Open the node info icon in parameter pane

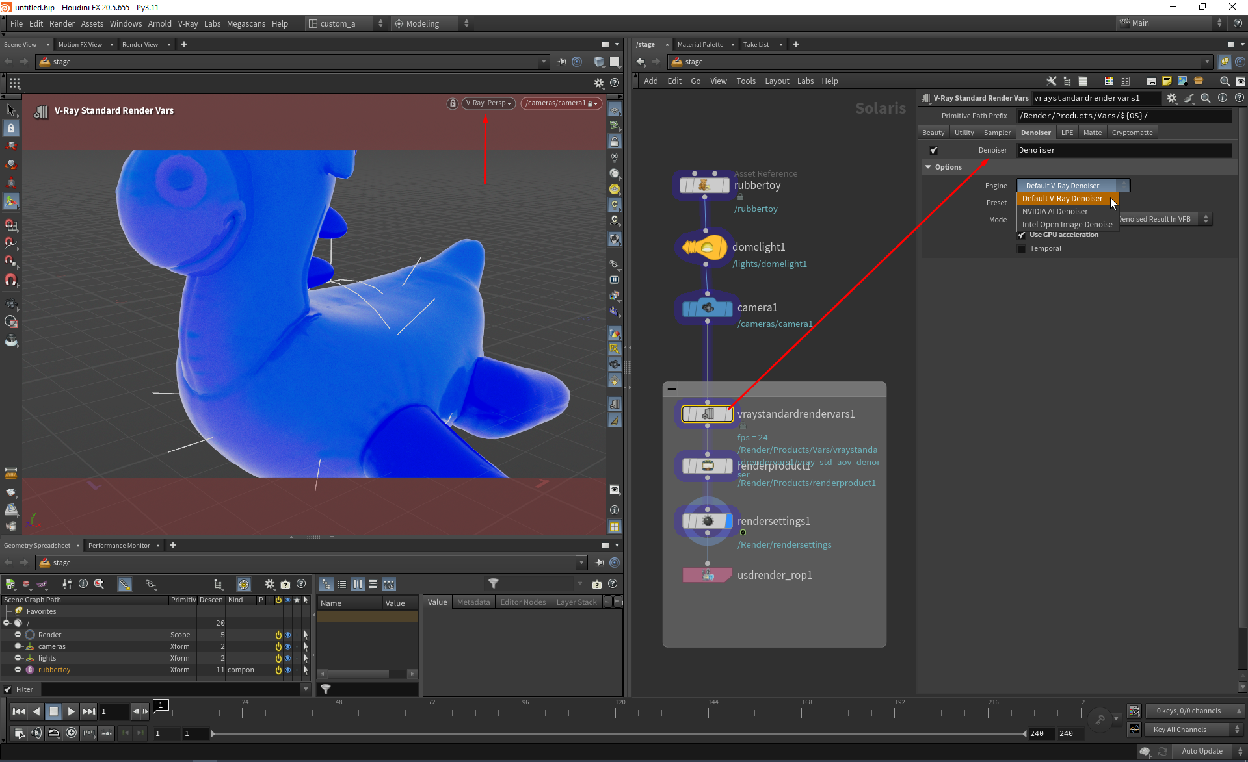[x=1222, y=98]
